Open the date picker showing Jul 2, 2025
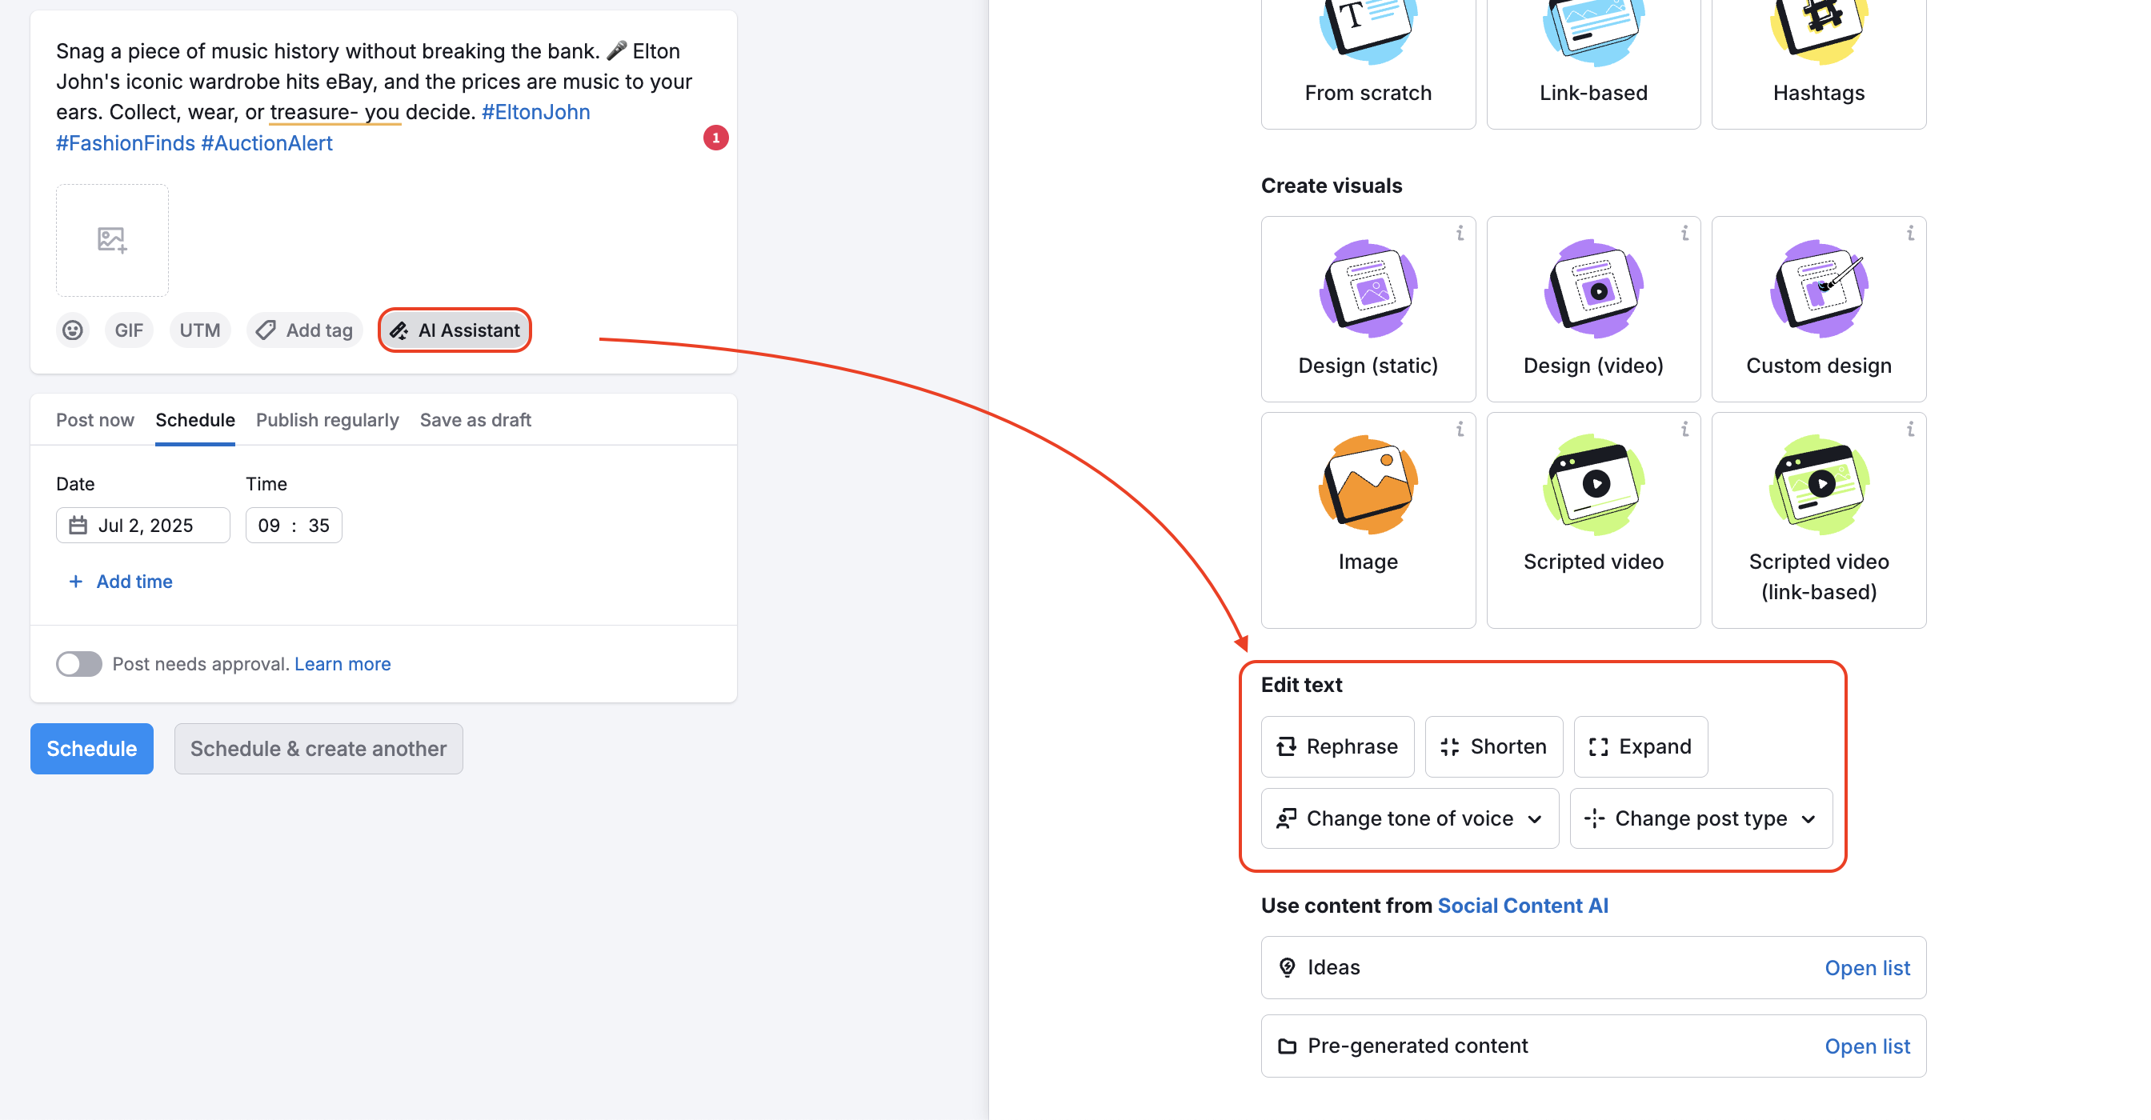This screenshot has height=1120, width=2151. (143, 526)
